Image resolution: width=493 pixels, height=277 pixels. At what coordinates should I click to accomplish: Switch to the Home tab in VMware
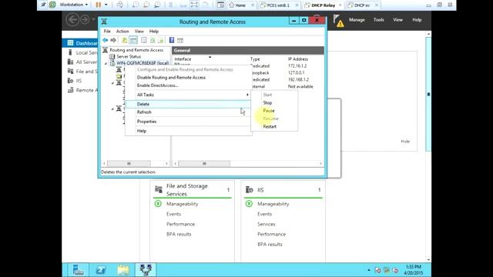tap(240, 5)
